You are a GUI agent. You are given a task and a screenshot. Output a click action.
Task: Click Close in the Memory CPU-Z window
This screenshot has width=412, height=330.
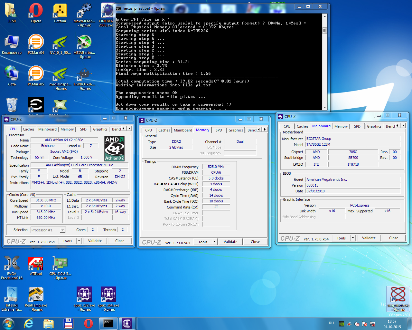click(255, 242)
